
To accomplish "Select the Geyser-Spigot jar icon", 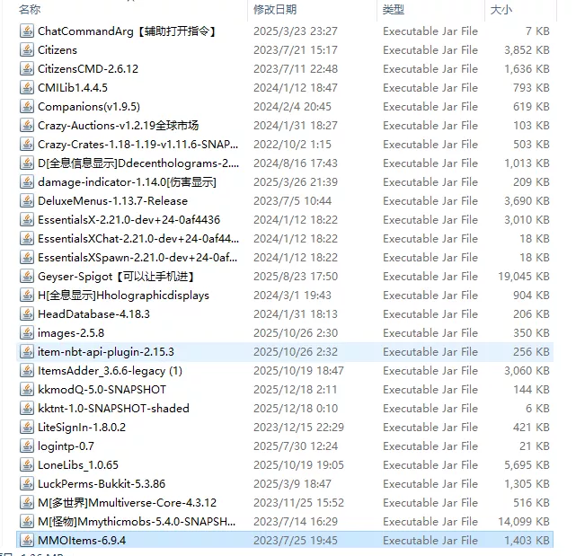I will pyautogui.click(x=27, y=277).
